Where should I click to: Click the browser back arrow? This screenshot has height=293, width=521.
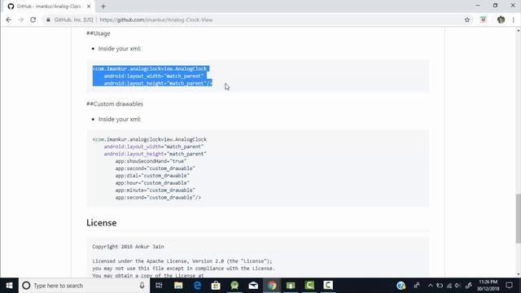pos(9,20)
